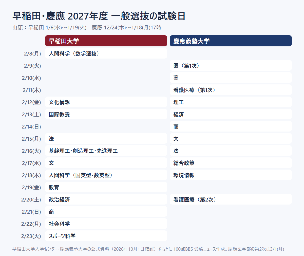304x256 pixels.
Task: Select the 2/8(月) date label
Action: click(32, 53)
